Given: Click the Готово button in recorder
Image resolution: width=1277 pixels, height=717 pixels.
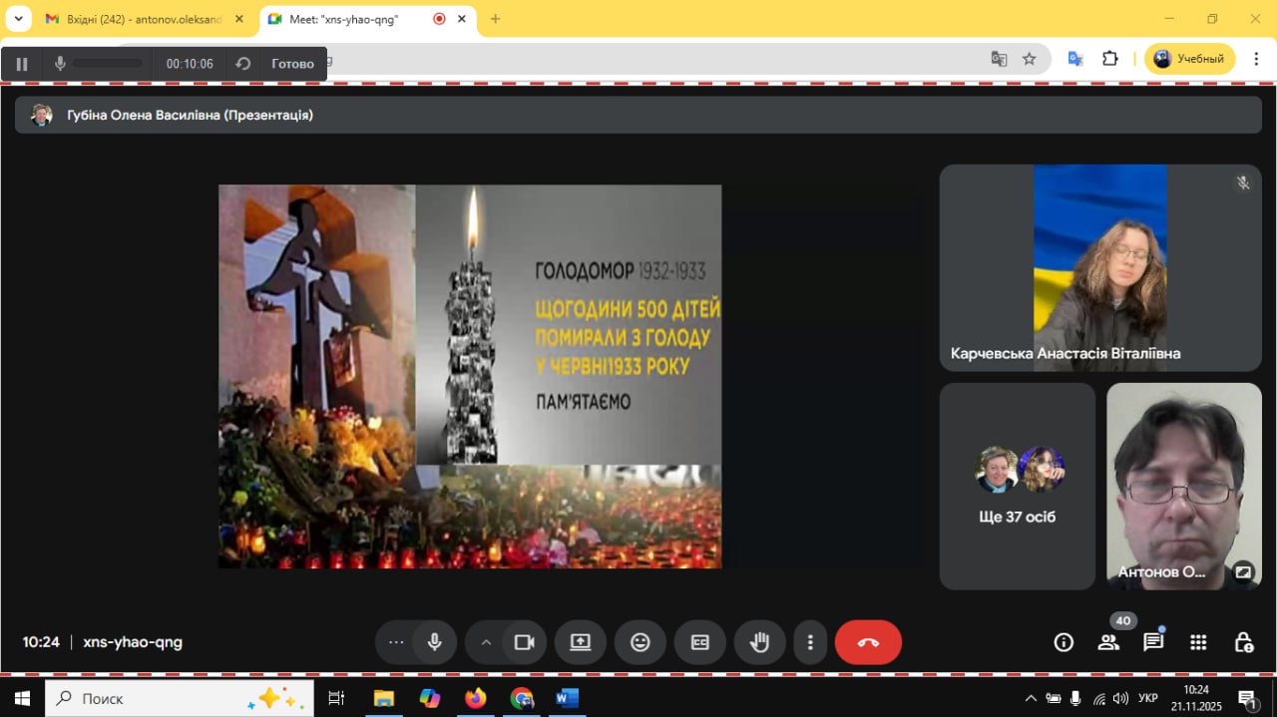Looking at the screenshot, I should (x=292, y=64).
